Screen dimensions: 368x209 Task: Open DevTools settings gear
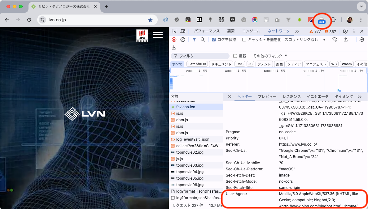tap(345, 31)
